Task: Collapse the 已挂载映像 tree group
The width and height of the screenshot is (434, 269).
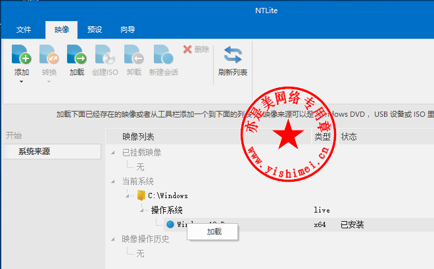Action: (x=113, y=152)
